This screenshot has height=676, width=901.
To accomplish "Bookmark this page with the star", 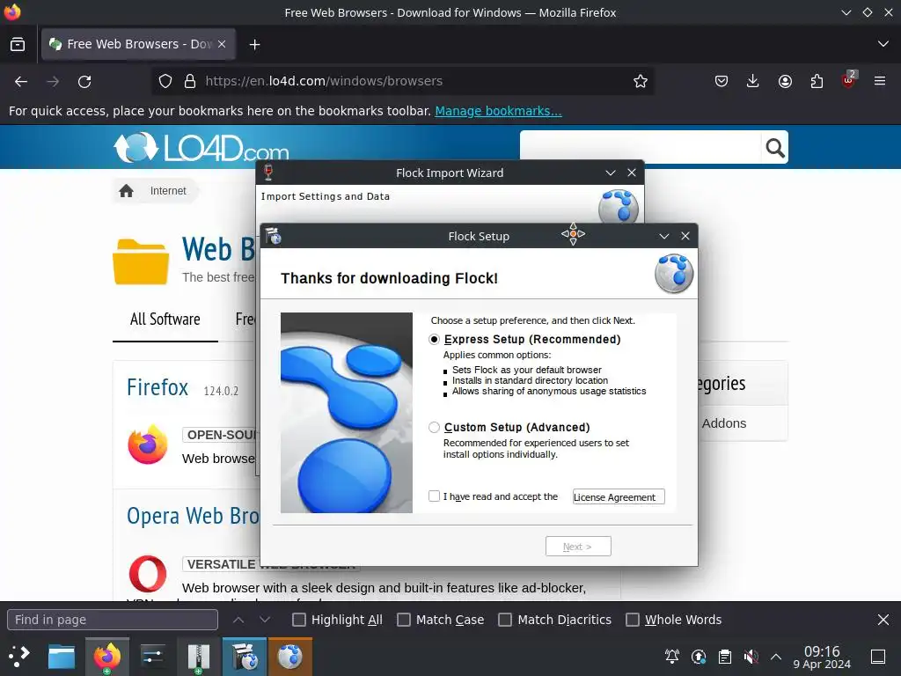I will (641, 81).
